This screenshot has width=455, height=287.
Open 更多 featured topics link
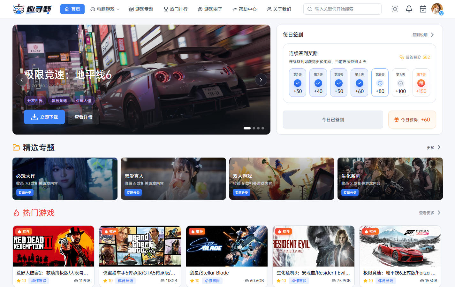[430, 148]
